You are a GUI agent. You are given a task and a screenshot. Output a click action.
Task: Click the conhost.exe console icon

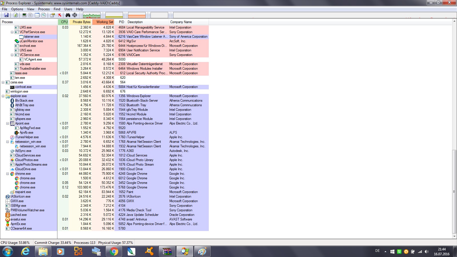[12, 87]
